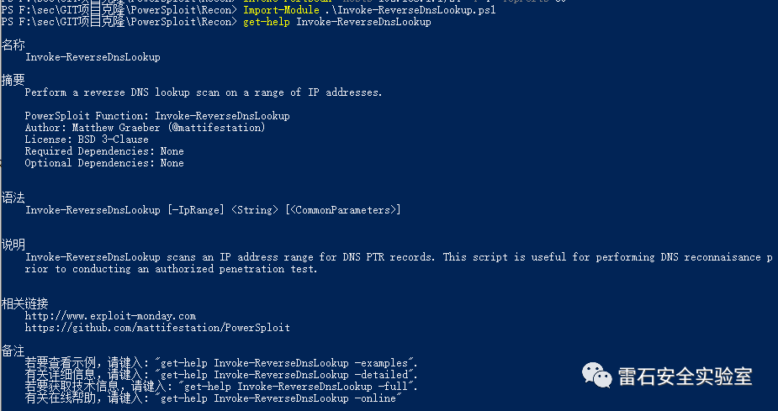Click the CommonParameters text in the syntax
The height and width of the screenshot is (411, 778).
point(342,210)
